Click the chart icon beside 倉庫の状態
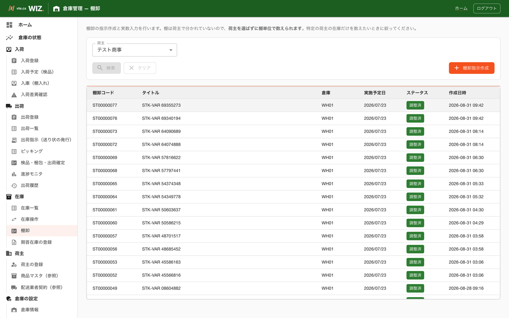Viewport: 509px width, 318px height. [x=10, y=37]
